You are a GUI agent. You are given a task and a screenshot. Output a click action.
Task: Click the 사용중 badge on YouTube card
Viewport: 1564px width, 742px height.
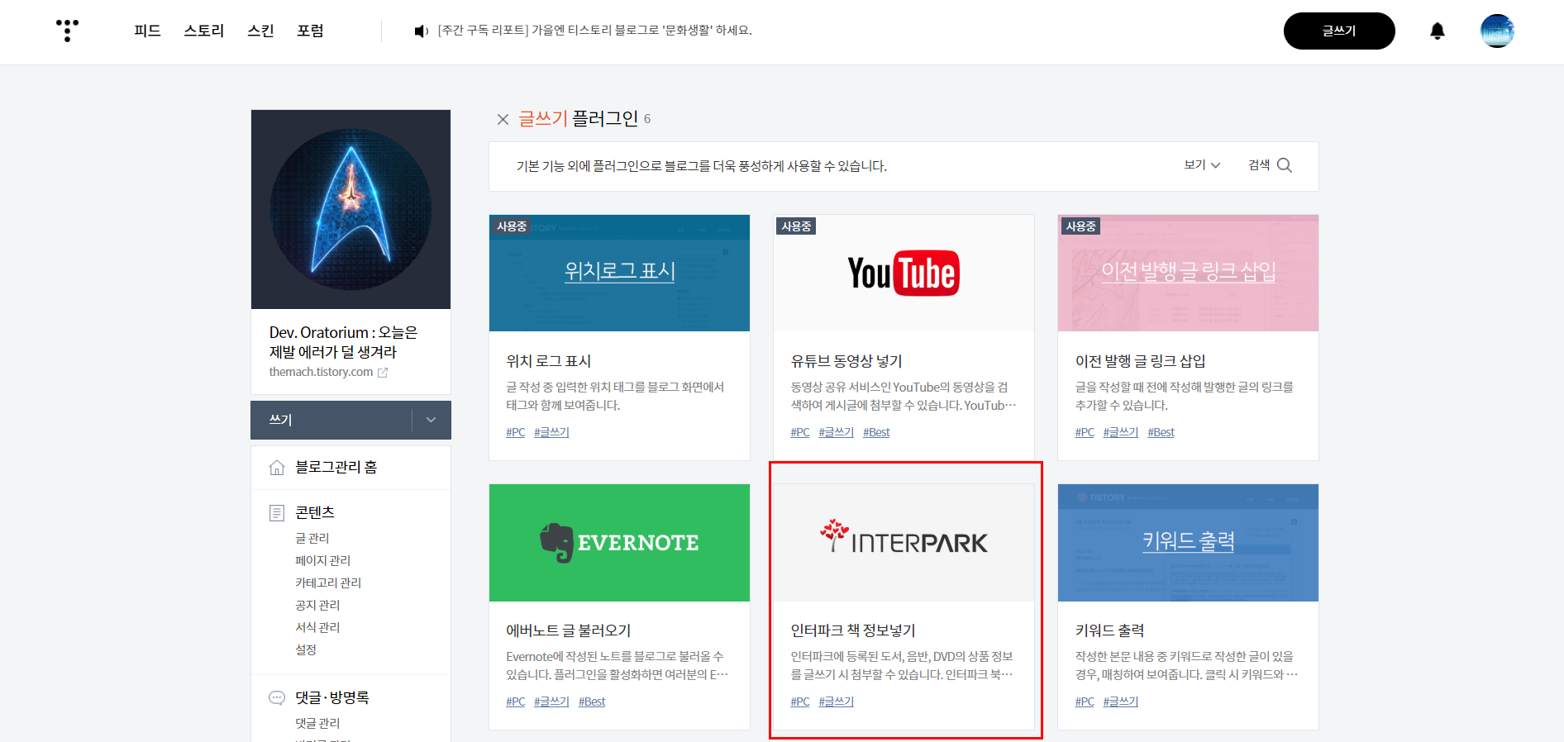[x=796, y=226]
